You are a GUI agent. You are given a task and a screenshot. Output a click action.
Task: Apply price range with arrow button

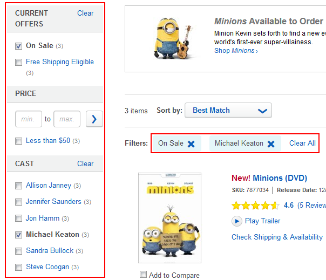pos(94,119)
